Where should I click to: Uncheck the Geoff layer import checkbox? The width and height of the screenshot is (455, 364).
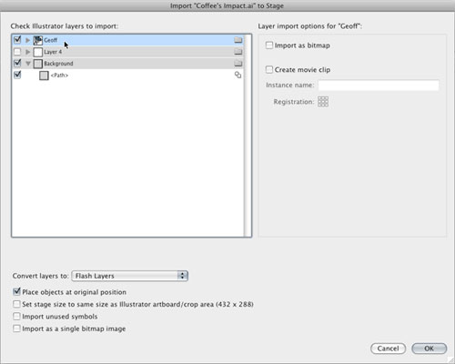pyautogui.click(x=17, y=39)
